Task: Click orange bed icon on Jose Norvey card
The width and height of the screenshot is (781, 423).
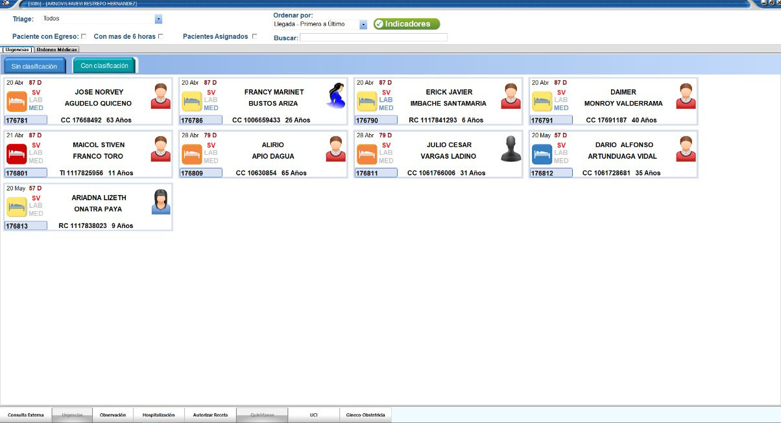Action: [x=16, y=102]
